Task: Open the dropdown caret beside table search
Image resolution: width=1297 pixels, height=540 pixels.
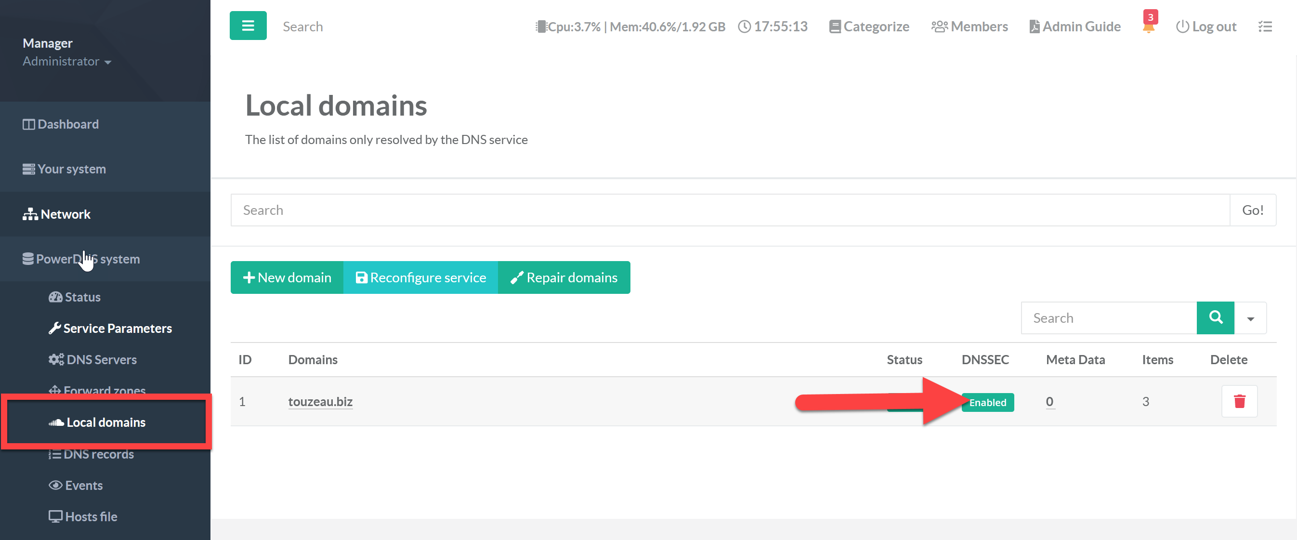Action: click(1250, 318)
